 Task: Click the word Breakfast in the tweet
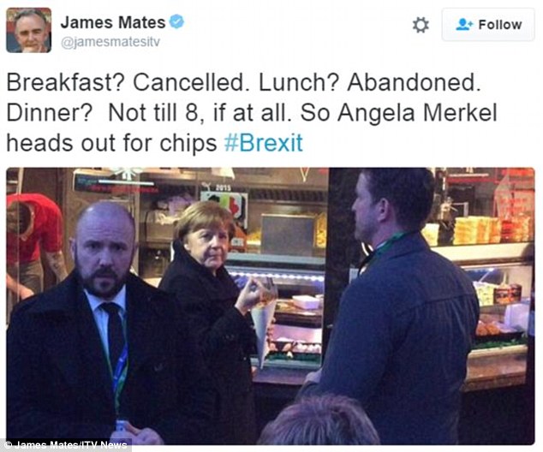point(65,83)
